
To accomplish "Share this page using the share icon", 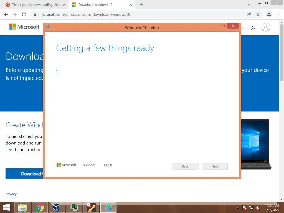I will [249, 14].
